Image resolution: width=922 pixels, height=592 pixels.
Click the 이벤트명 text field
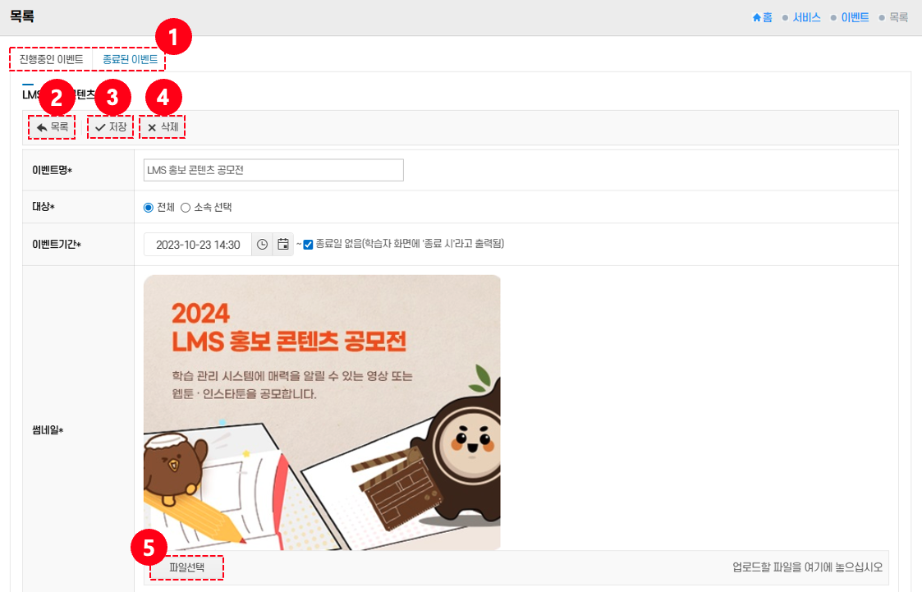273,170
